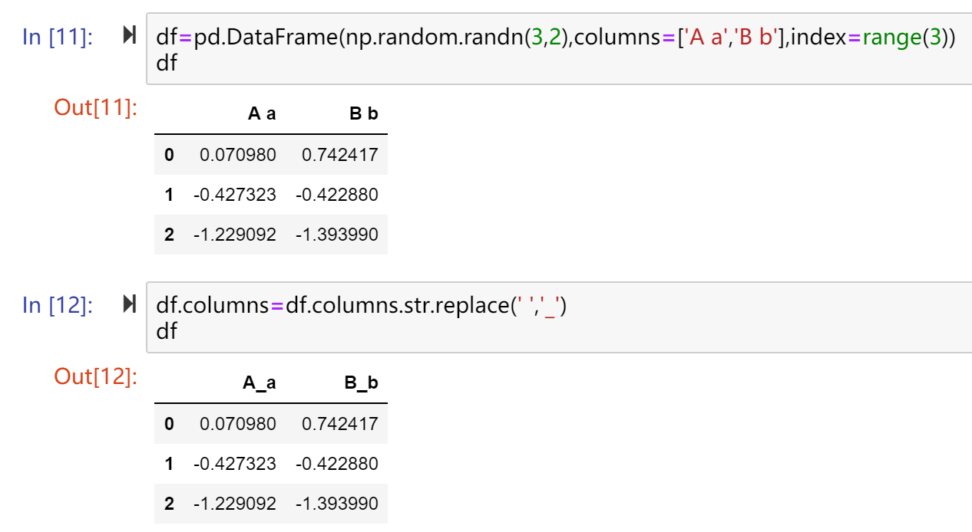This screenshot has height=532, width=972.
Task: Click the 'df' line in cell 12
Action: click(x=167, y=332)
